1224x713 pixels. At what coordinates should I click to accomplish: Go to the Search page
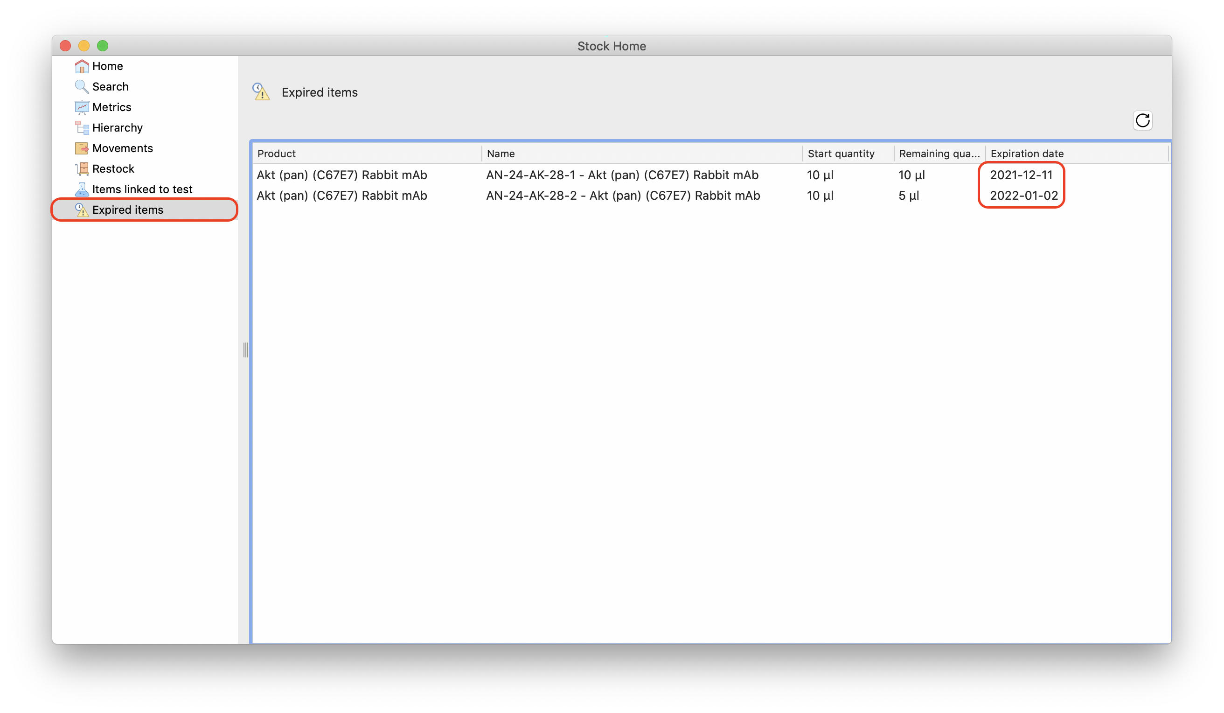pyautogui.click(x=110, y=86)
